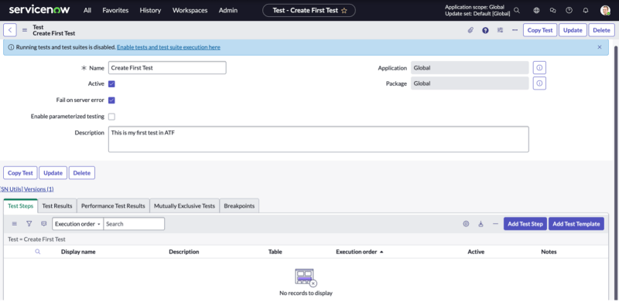This screenshot has height=302, width=619.
Task: Open Enable tests and test suite execution link
Action: pos(169,47)
